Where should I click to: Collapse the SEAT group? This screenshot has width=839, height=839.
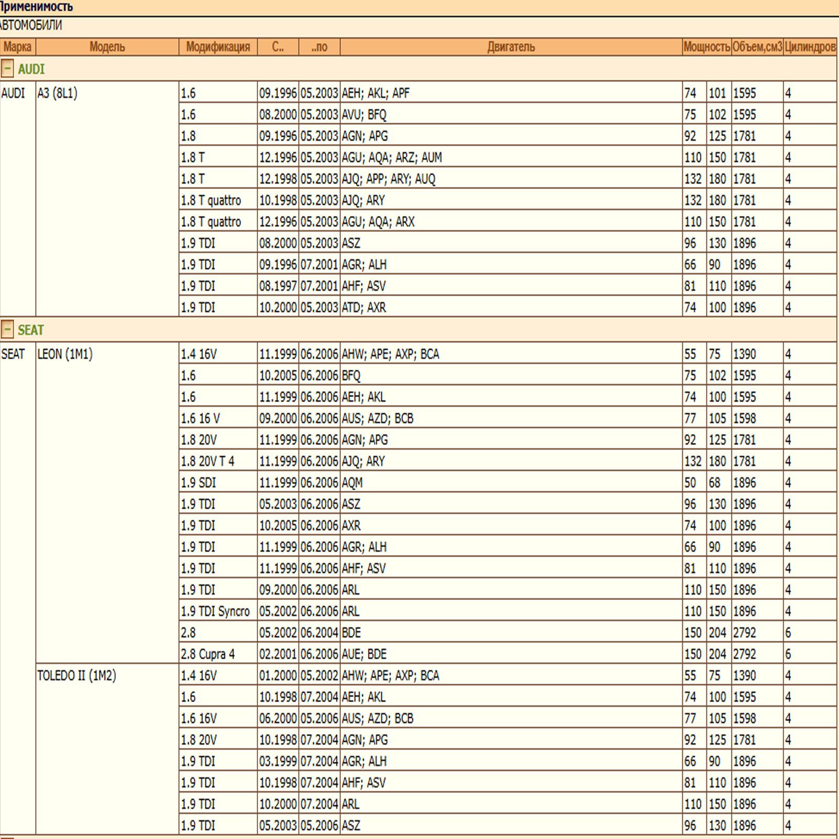click(7, 329)
